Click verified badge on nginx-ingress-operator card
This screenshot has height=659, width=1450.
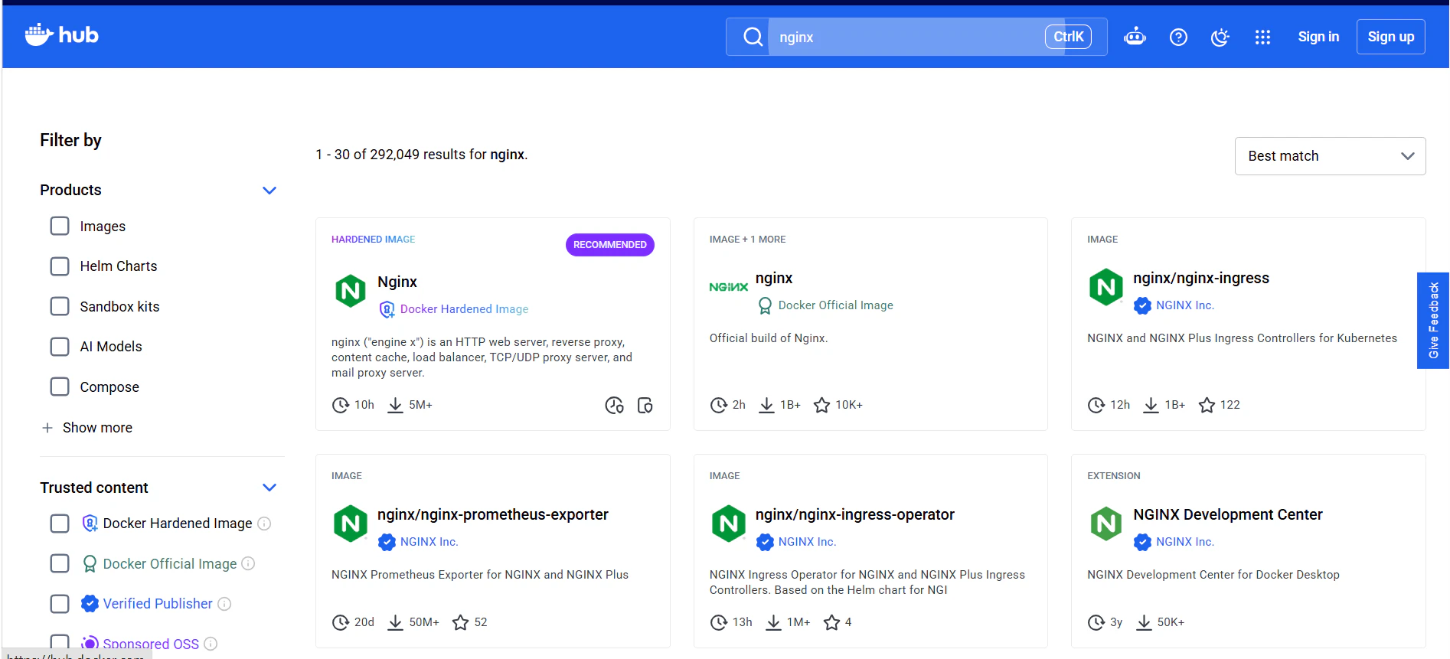click(765, 542)
